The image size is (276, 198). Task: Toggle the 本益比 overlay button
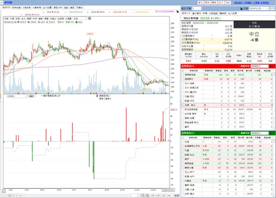(53, 19)
